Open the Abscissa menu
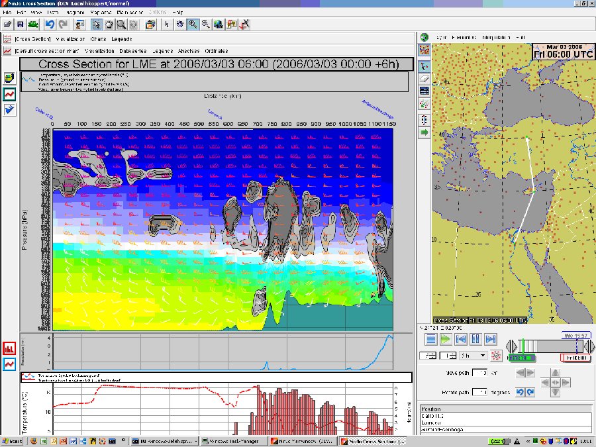596x447 pixels. point(189,51)
